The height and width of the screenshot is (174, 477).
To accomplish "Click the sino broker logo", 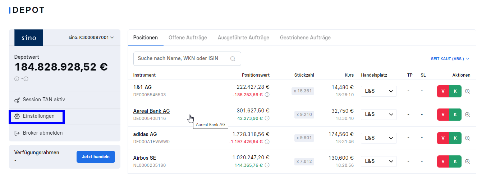I will coord(29,38).
